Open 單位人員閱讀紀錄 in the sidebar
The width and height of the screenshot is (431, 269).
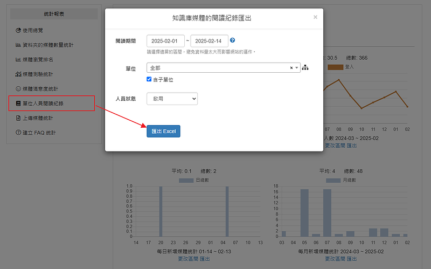click(x=46, y=104)
